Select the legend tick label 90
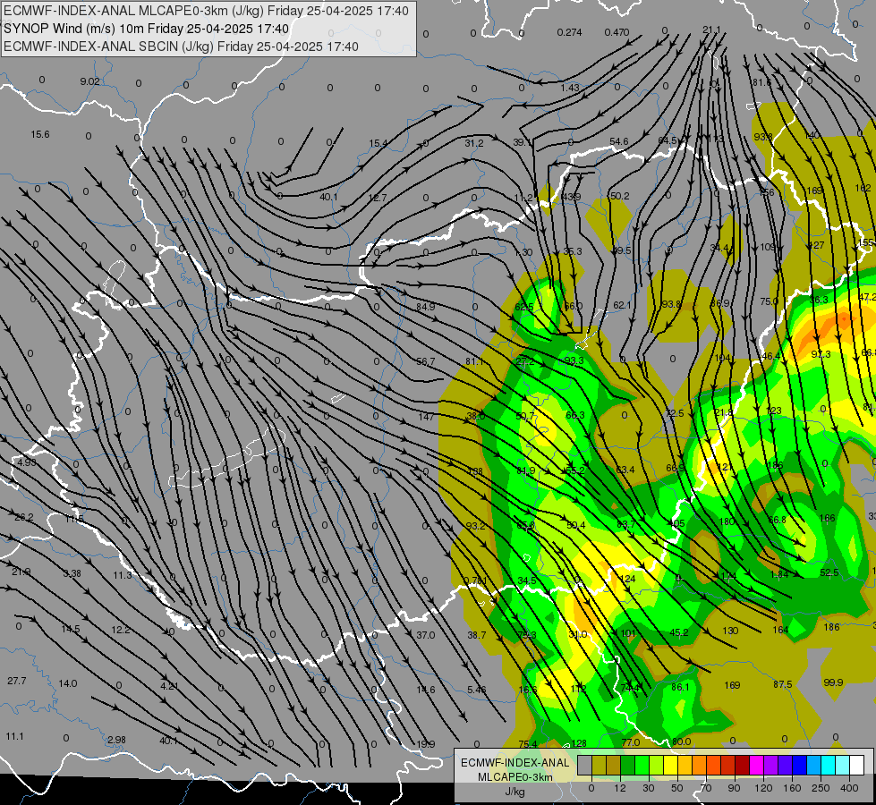The height and width of the screenshot is (805, 876). (735, 788)
